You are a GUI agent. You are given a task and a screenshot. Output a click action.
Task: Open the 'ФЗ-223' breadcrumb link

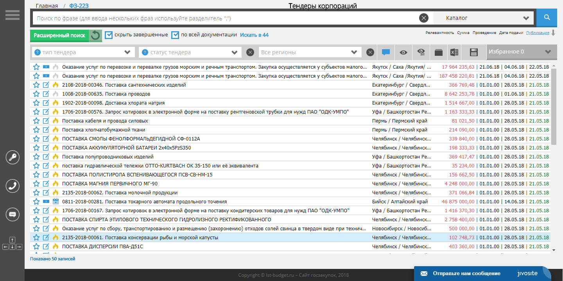[78, 6]
